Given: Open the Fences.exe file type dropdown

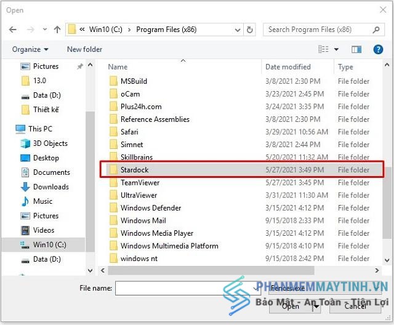Looking at the screenshot, I should tap(324, 288).
